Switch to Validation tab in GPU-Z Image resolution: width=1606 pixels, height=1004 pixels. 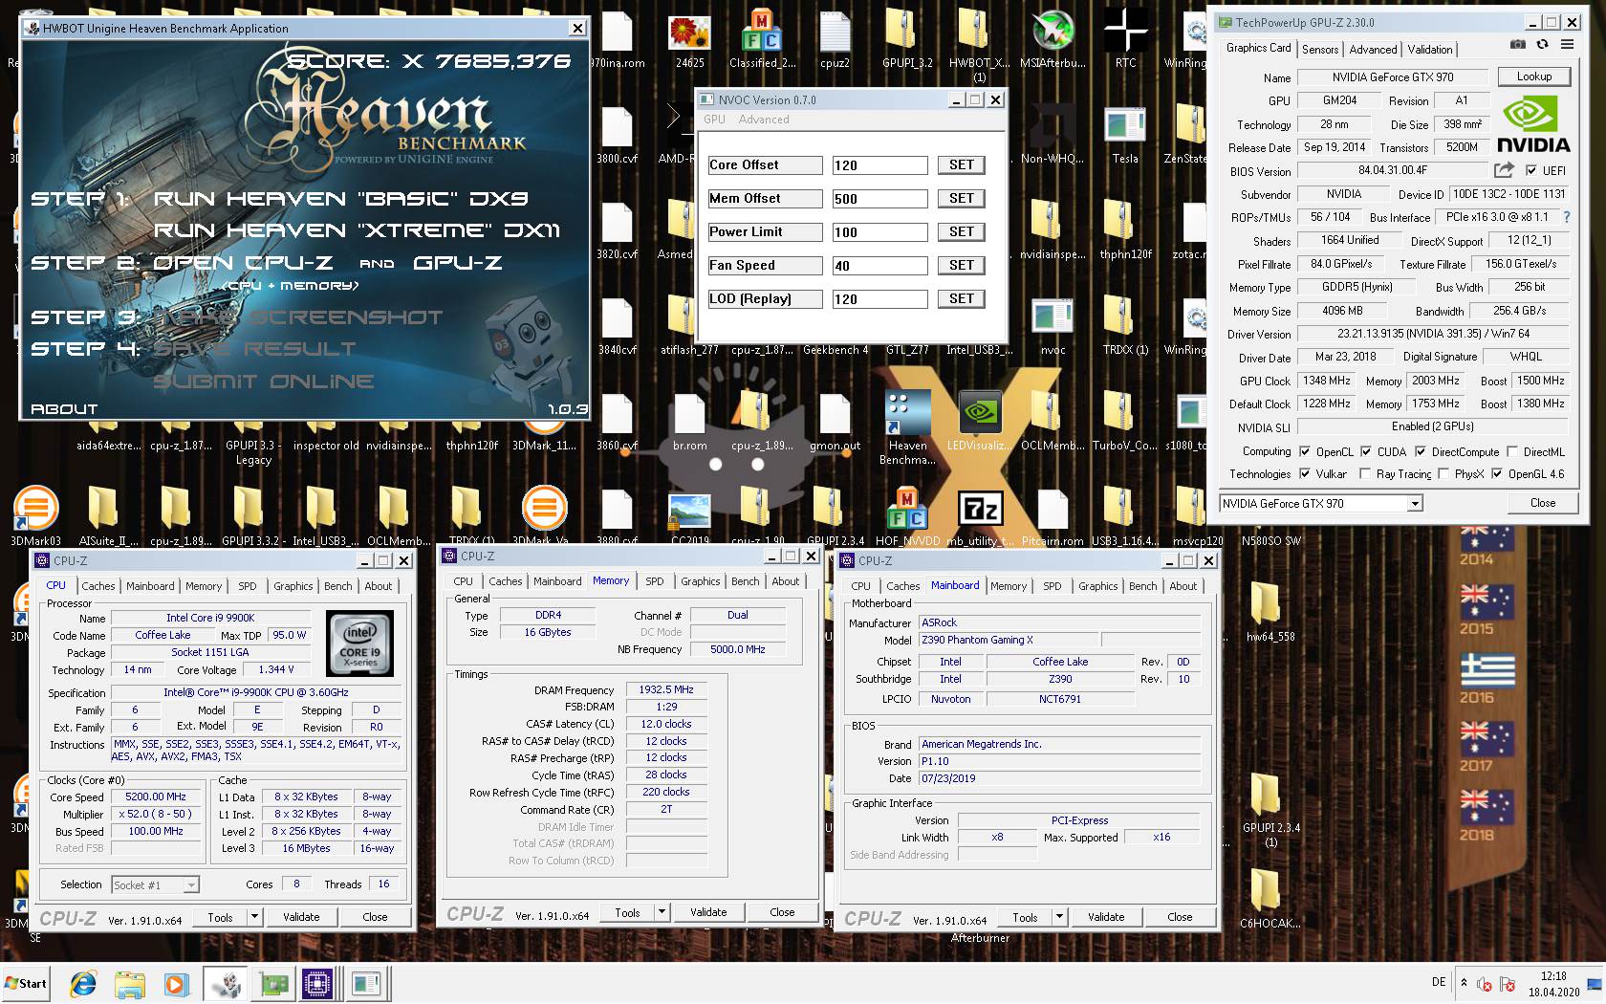(1430, 50)
